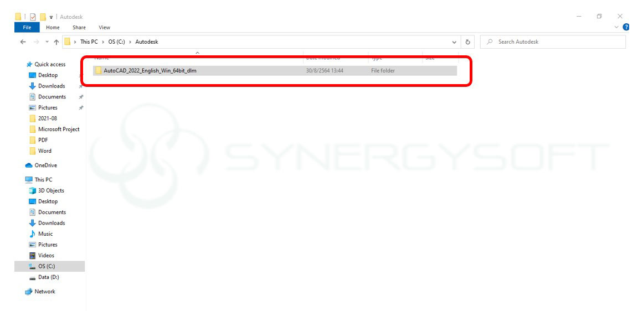This screenshot has width=638, height=311.
Task: Open Pictures under This PC
Action: (x=48, y=245)
